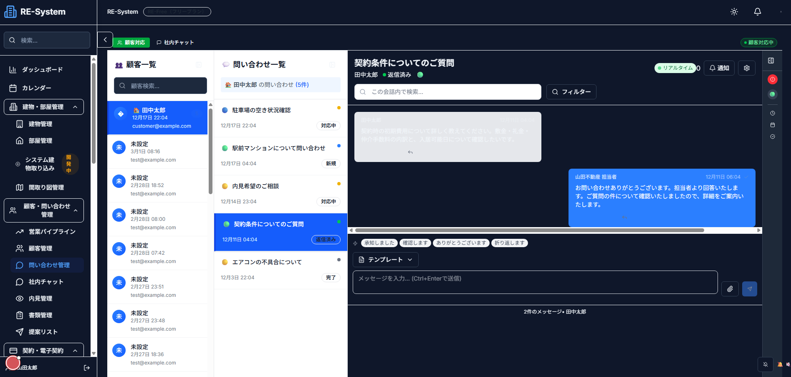Click the send message paper-plane button
Image resolution: width=791 pixels, height=377 pixels.
750,289
